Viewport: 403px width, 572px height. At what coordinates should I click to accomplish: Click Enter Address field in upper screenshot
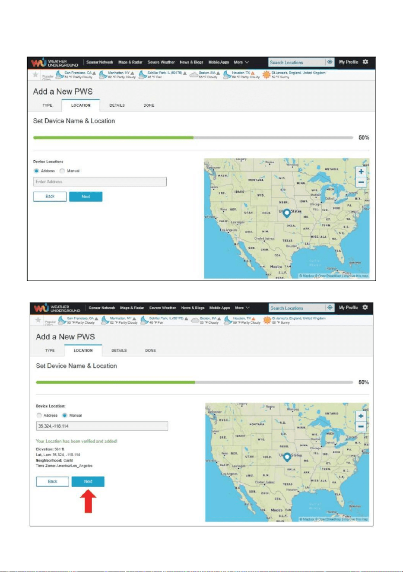coord(100,182)
